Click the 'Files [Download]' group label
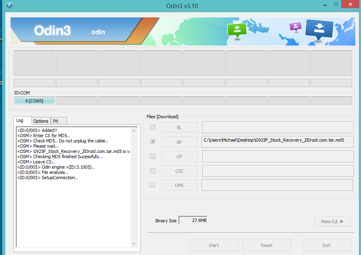Image resolution: width=361 pixels, height=255 pixels. pyautogui.click(x=163, y=117)
